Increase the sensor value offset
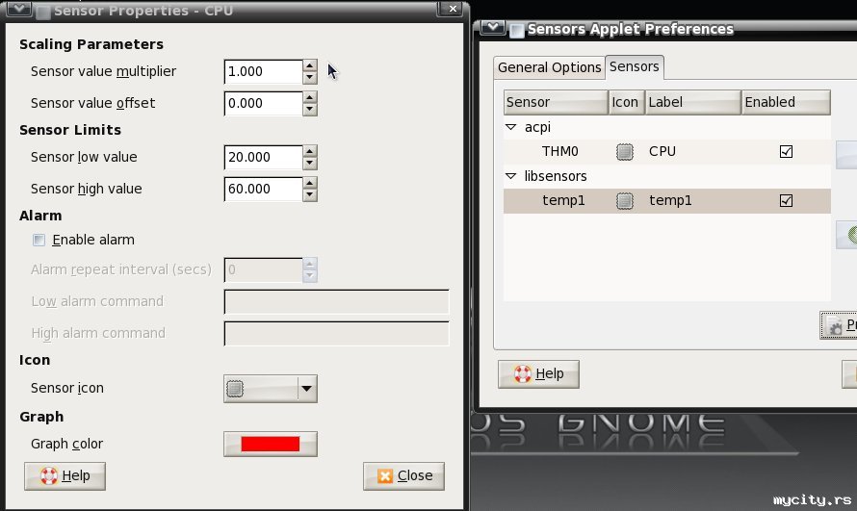 (x=310, y=98)
